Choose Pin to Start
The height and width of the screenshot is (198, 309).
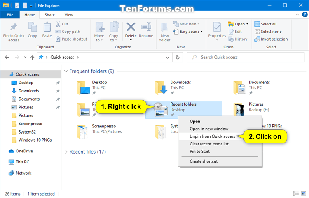(220, 152)
